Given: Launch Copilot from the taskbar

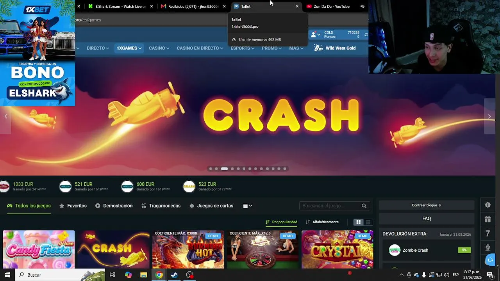Looking at the screenshot, I should pos(128,275).
